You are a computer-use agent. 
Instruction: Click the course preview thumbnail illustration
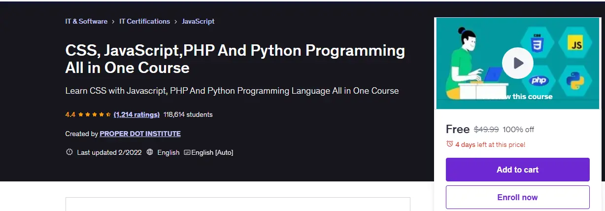coord(517,63)
